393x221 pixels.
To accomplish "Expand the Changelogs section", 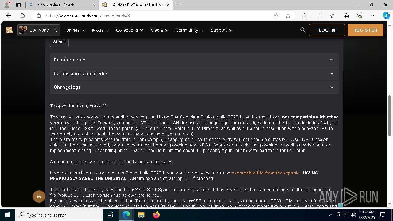I will pos(194,87).
